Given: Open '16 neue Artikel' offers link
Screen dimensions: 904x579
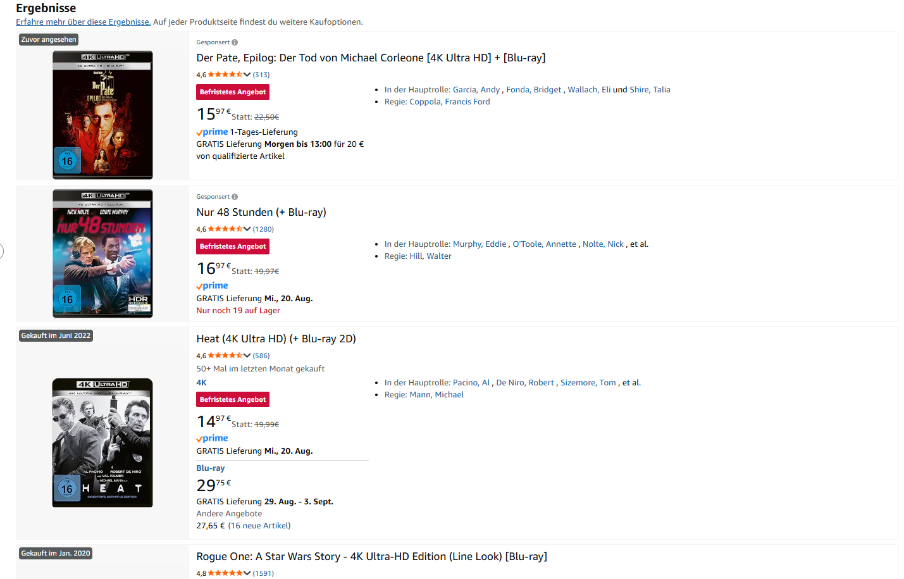Looking at the screenshot, I should pos(259,526).
